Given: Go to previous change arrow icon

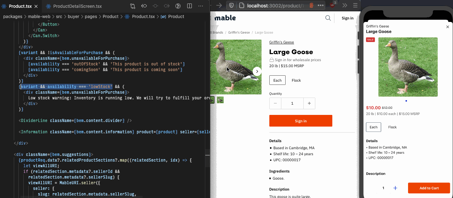Looking at the screenshot, I should [144, 6].
